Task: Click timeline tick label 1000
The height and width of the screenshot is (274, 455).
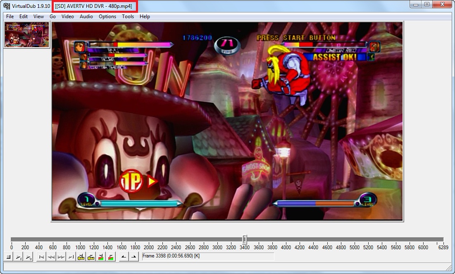Action: (80, 248)
